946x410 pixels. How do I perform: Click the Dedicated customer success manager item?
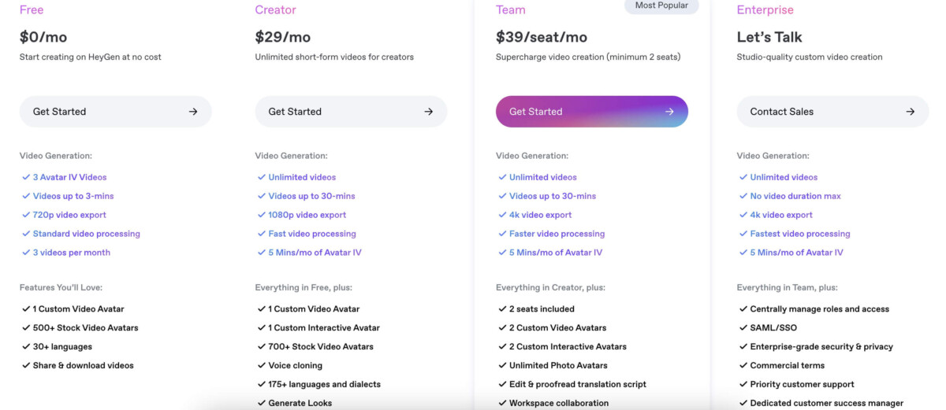(x=827, y=403)
